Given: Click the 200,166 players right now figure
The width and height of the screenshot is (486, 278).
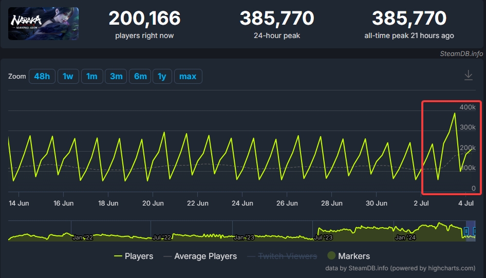Looking at the screenshot, I should [144, 18].
